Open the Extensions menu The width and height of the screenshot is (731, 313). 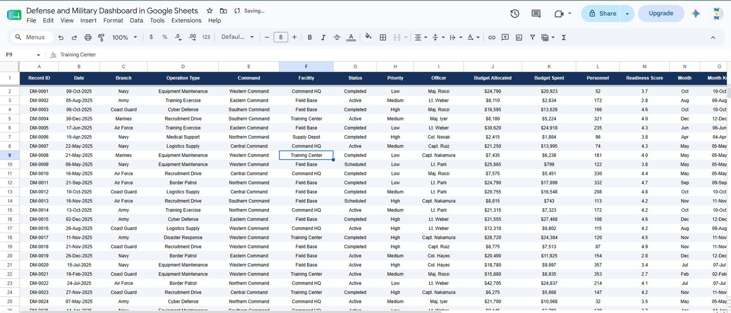186,21
